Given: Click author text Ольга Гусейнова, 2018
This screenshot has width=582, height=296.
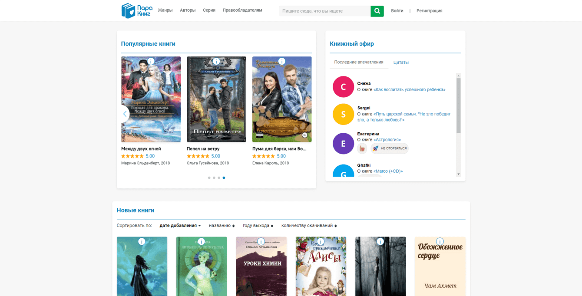Looking at the screenshot, I should [208, 163].
